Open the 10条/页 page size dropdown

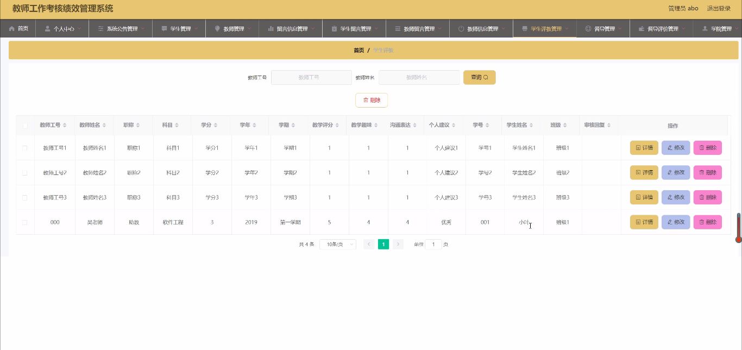[338, 245]
